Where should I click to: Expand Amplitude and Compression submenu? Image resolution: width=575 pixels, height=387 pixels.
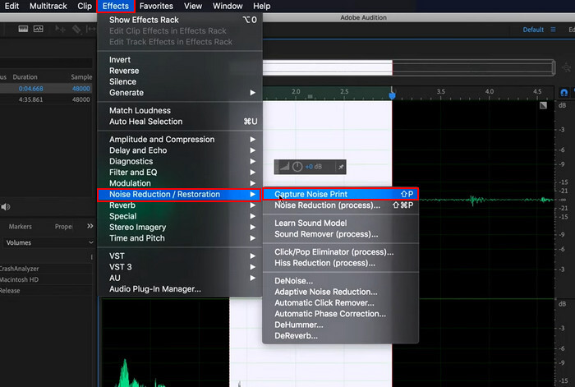[x=180, y=140]
